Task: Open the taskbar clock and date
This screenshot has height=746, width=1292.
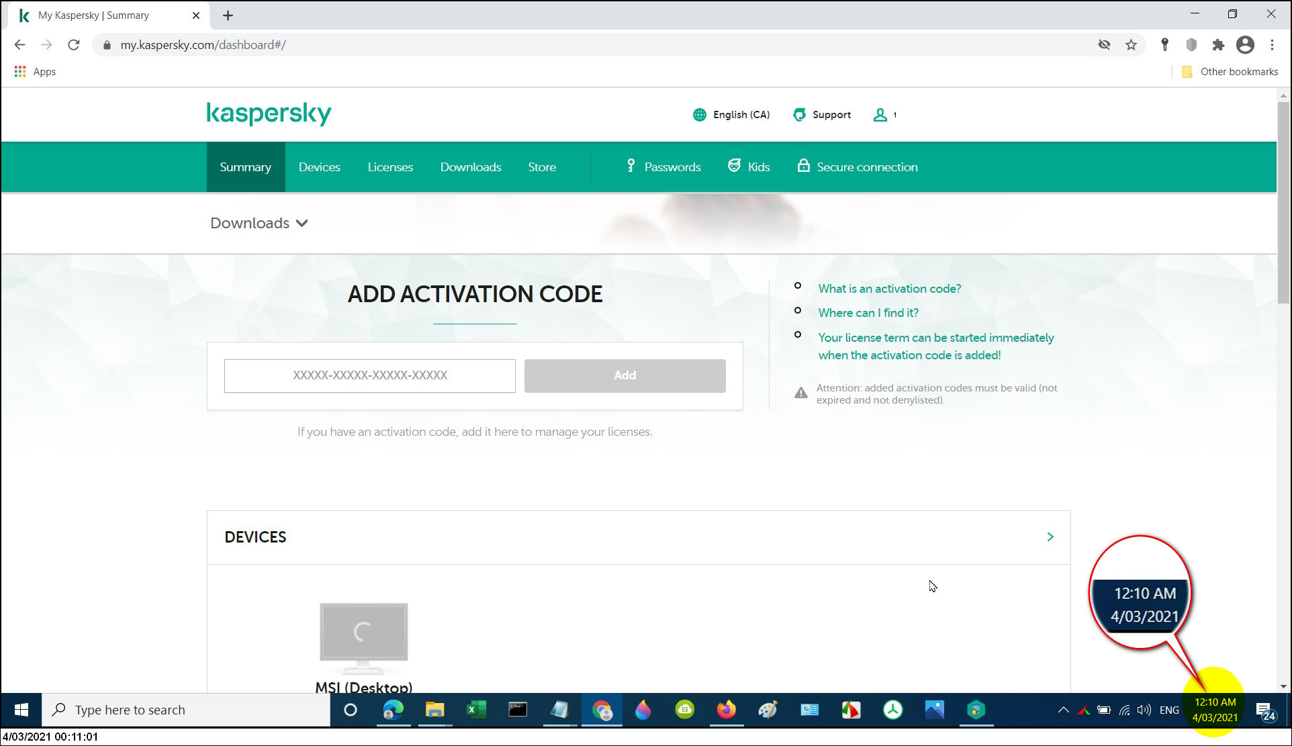Action: click(x=1215, y=710)
